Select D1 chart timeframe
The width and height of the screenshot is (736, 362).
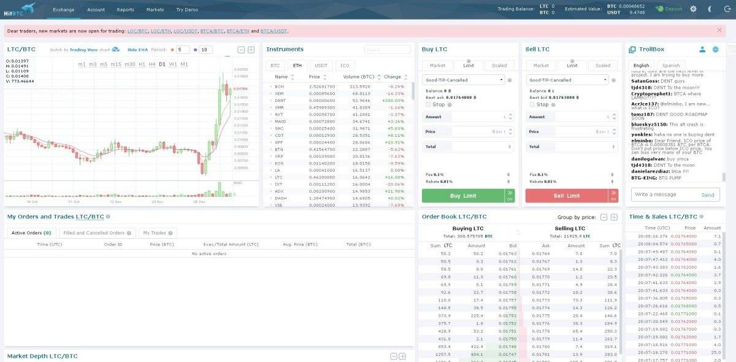click(x=162, y=64)
